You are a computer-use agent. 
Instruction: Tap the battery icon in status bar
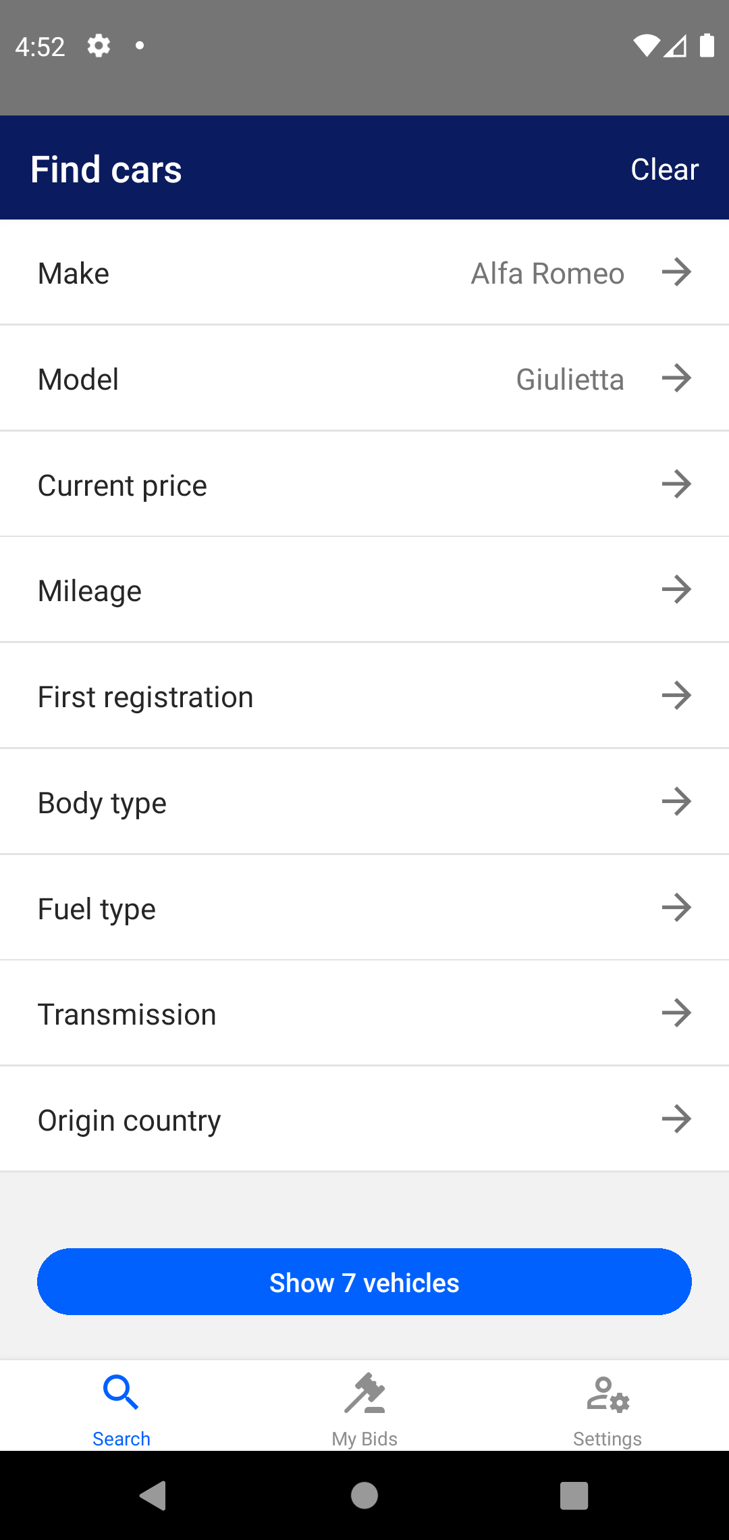[x=707, y=46]
